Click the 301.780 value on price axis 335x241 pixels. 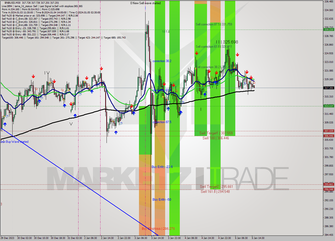[328, 157]
